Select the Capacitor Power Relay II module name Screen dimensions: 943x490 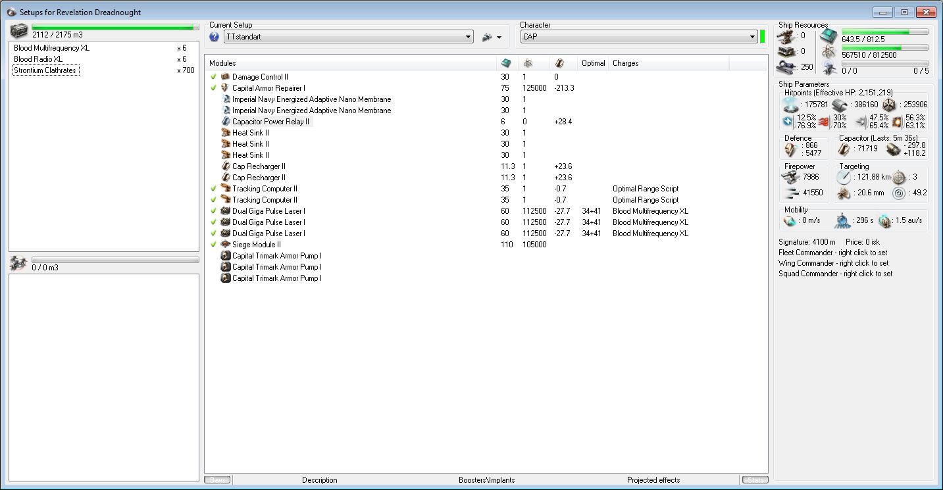pos(270,122)
